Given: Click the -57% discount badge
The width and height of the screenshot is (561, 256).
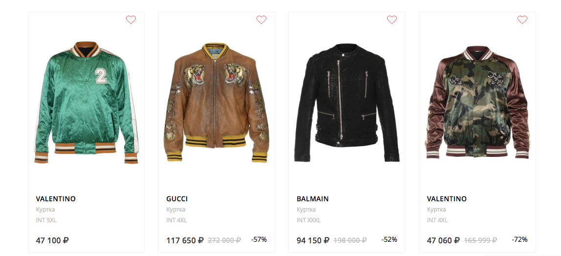Looking at the screenshot, I should [259, 239].
